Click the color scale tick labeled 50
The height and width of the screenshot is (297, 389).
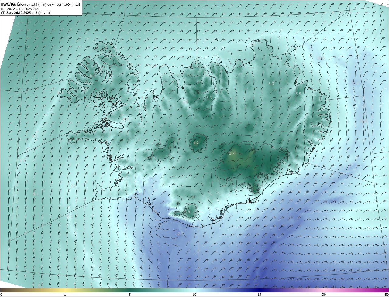coord(387,295)
